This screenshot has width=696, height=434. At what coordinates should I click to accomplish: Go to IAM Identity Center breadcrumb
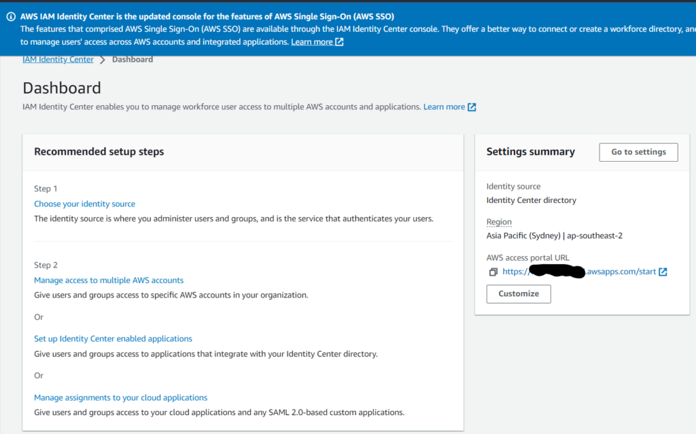tap(58, 60)
